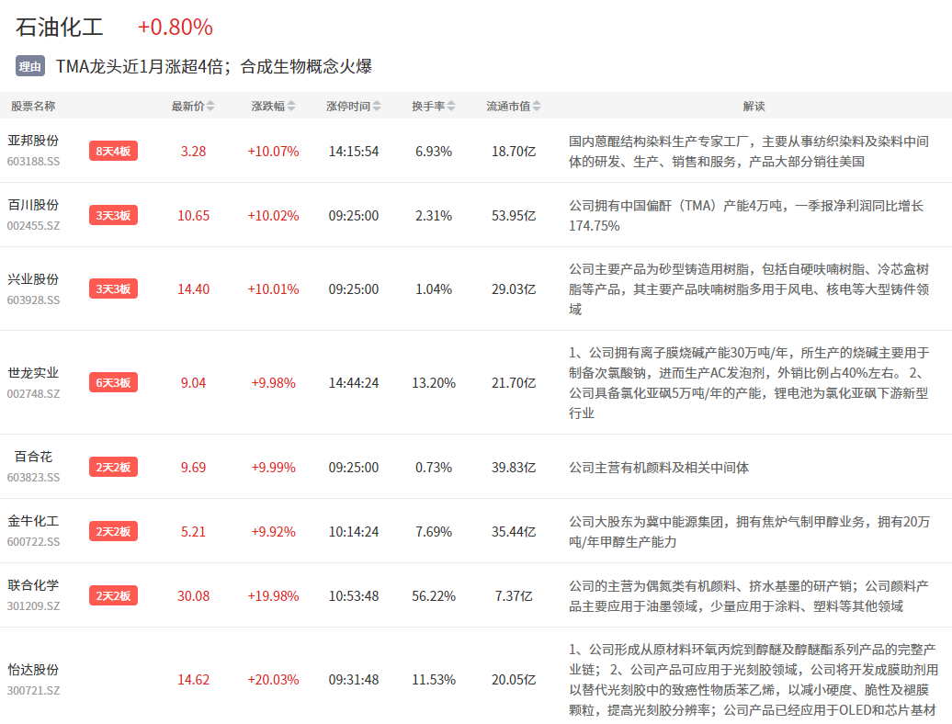The height and width of the screenshot is (724, 952).
Task: Click market cap 39.83亿
Action: coord(514,468)
